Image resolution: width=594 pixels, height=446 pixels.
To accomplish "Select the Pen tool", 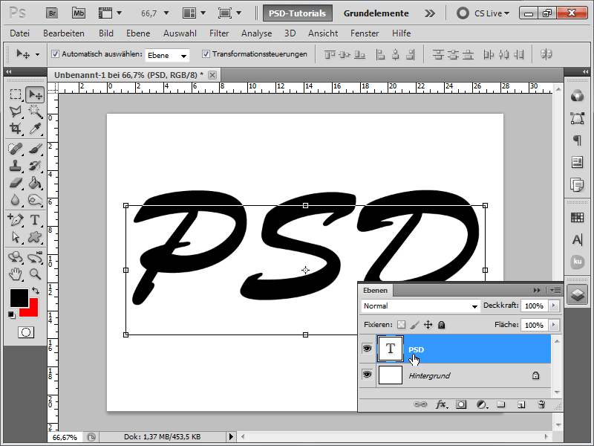I will click(x=15, y=220).
